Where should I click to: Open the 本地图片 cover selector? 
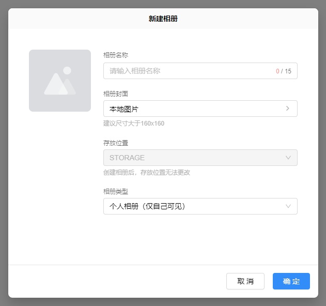[196, 109]
